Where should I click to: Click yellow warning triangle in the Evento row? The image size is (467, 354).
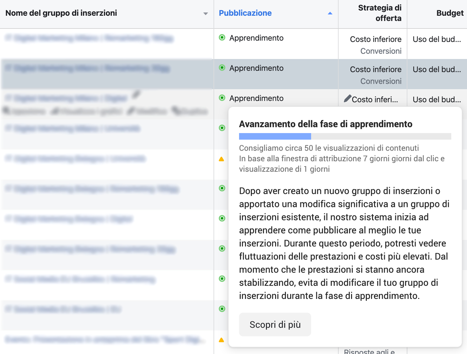tap(221, 340)
